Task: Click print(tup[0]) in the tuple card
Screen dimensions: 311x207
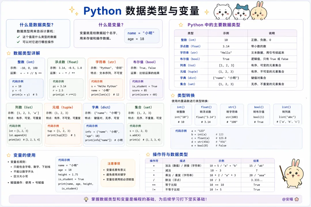Action: click(57, 135)
